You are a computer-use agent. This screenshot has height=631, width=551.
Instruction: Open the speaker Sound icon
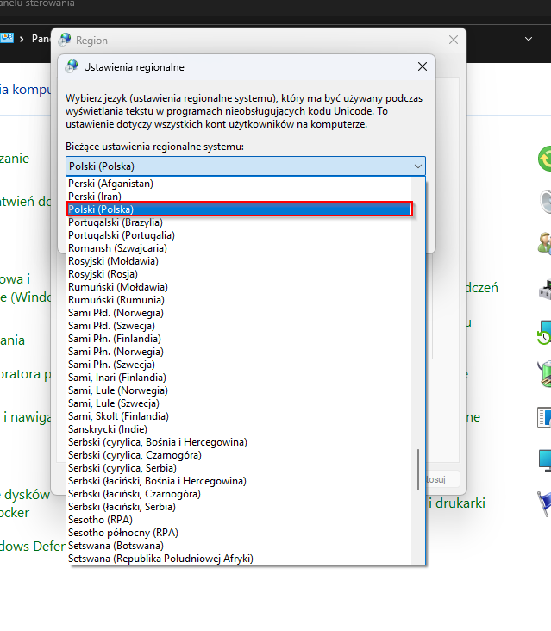tap(545, 201)
